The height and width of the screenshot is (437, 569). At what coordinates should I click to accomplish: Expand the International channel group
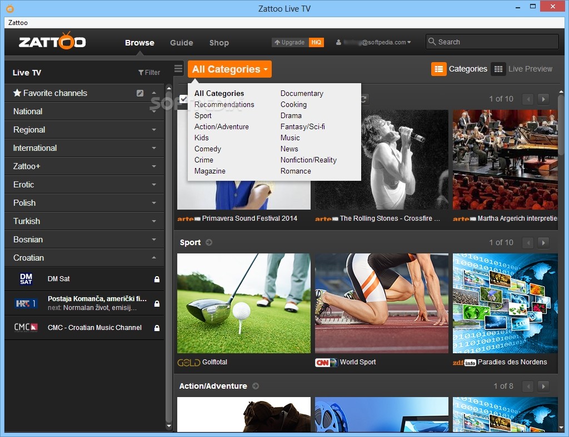click(154, 148)
